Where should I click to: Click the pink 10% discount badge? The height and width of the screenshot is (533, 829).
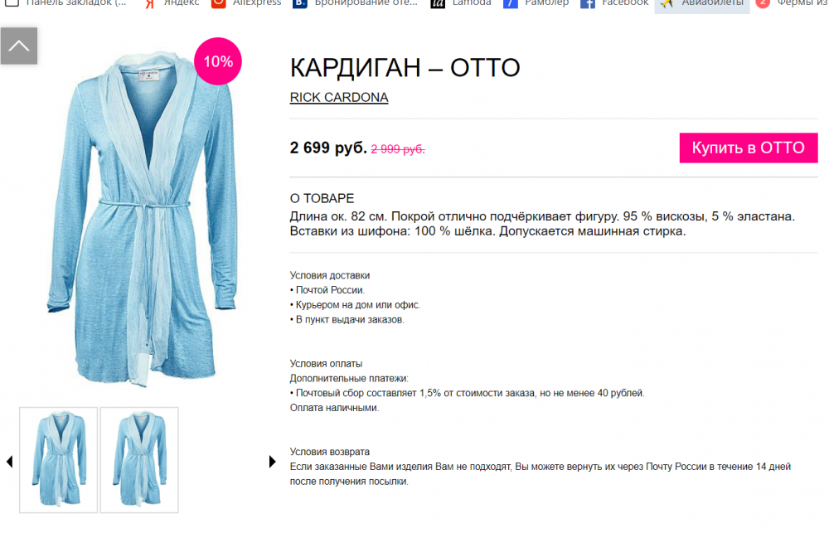(x=218, y=61)
